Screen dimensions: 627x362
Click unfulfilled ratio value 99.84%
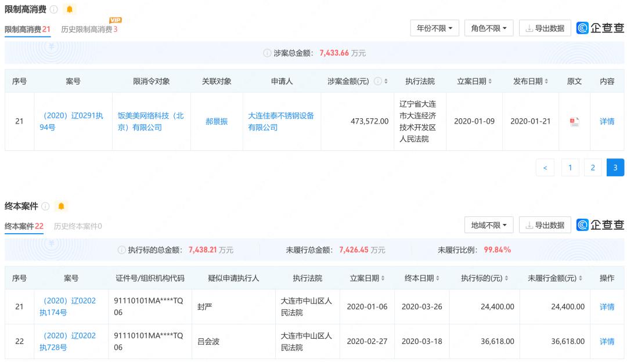[x=498, y=250]
